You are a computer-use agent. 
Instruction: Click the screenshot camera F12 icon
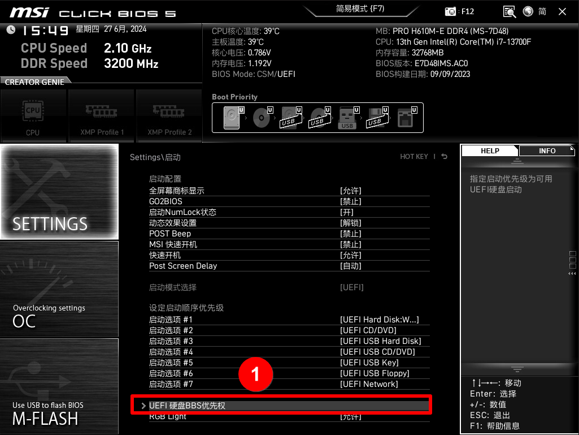coord(450,11)
